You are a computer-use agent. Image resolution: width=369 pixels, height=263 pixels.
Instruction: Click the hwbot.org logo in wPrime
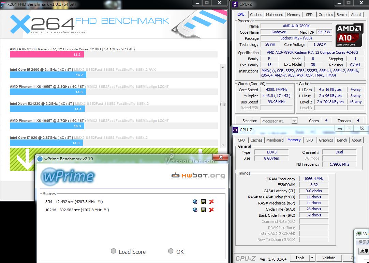198,176
